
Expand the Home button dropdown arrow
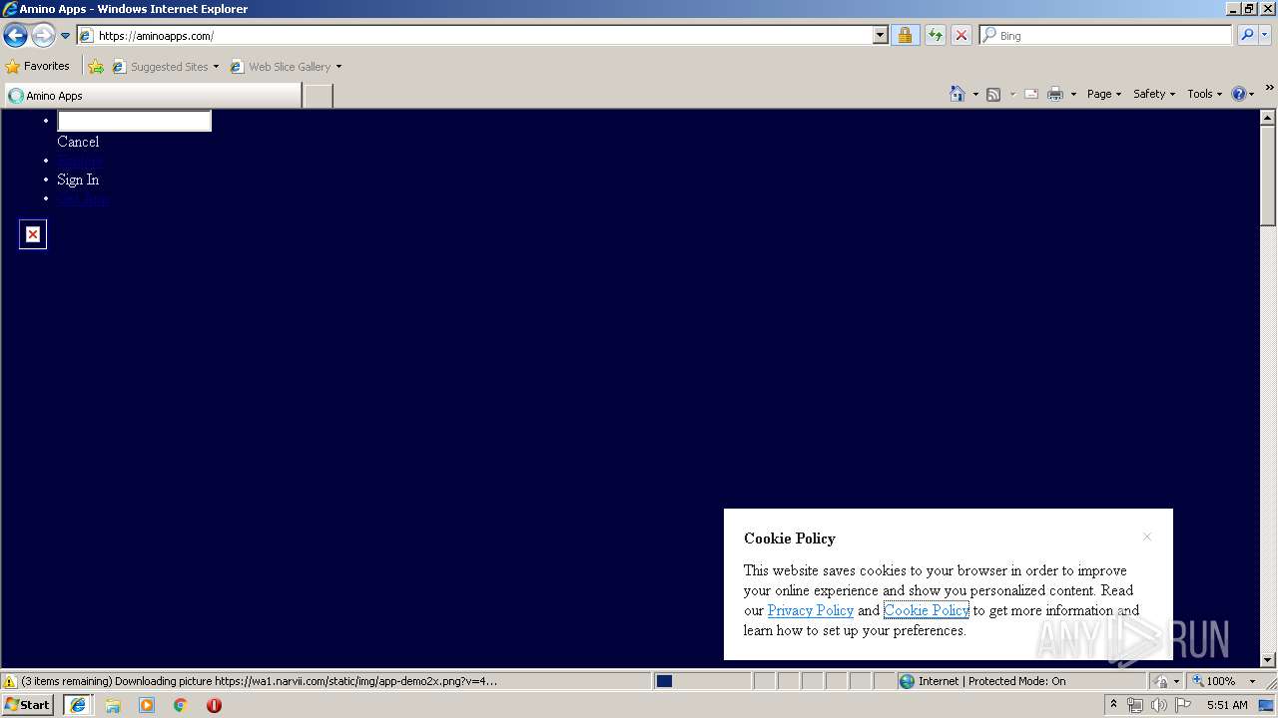click(975, 94)
